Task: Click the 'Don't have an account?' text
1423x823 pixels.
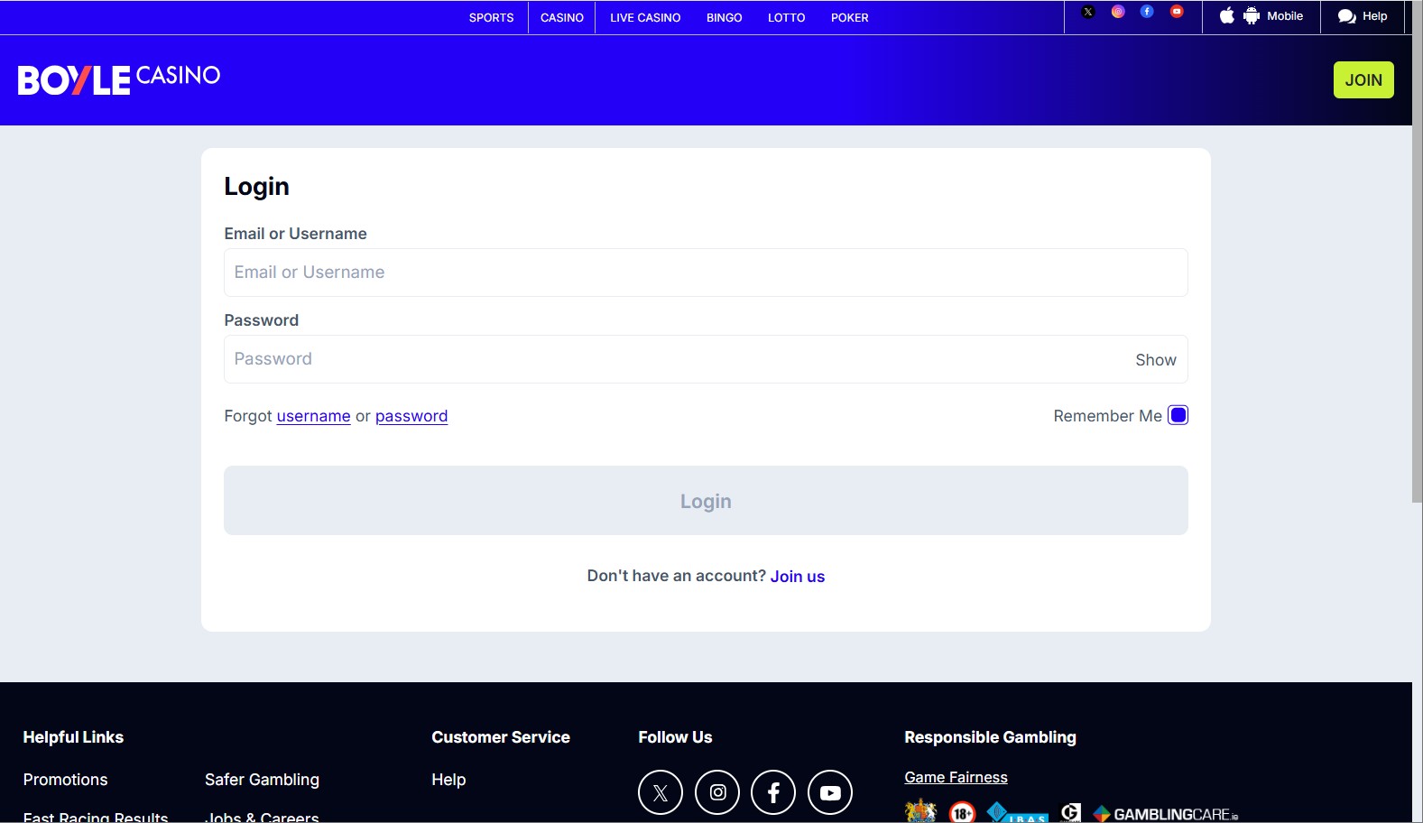Action: tap(676, 576)
